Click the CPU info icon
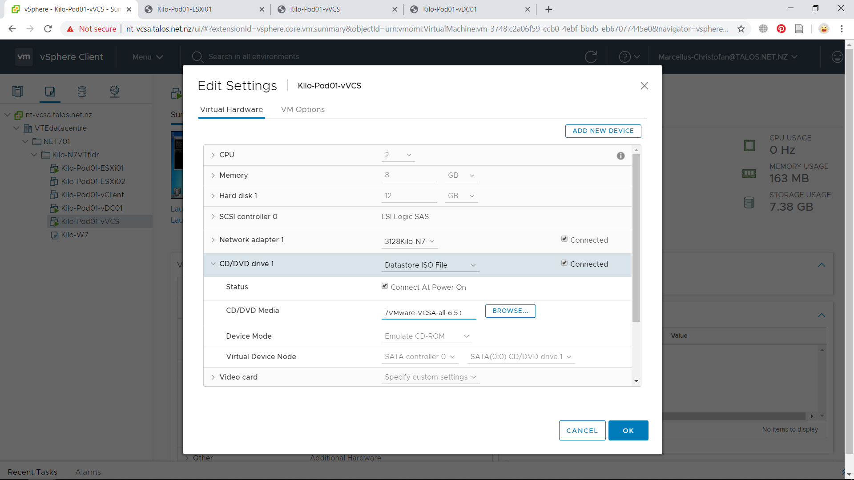The image size is (854, 480). pos(620,156)
